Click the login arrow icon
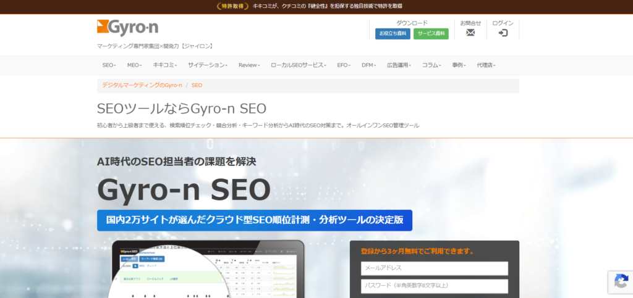This screenshot has height=298, width=633. [x=503, y=33]
